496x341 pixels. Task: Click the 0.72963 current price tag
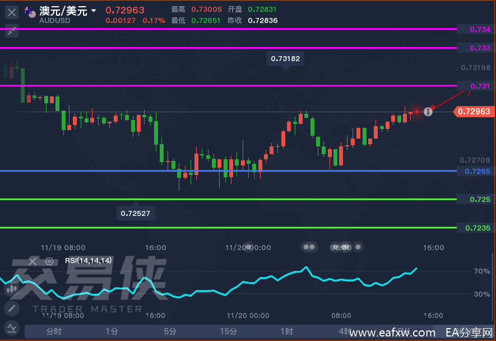pyautogui.click(x=474, y=112)
